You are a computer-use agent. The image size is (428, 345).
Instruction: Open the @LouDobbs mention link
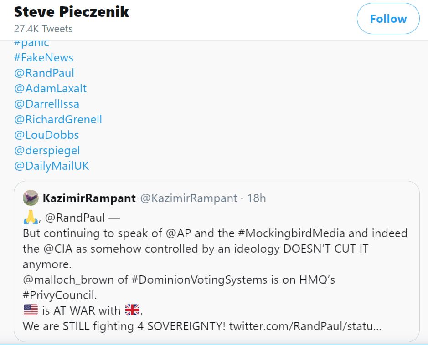click(x=46, y=135)
